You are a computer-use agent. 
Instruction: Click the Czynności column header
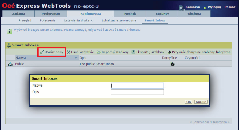click(192, 58)
